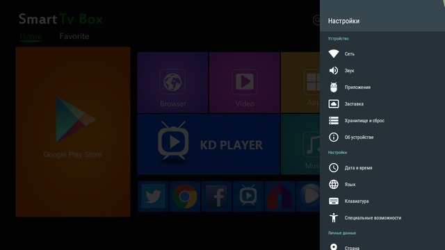This screenshot has width=445, height=250.
Task: Open the Video tile
Action: click(244, 83)
